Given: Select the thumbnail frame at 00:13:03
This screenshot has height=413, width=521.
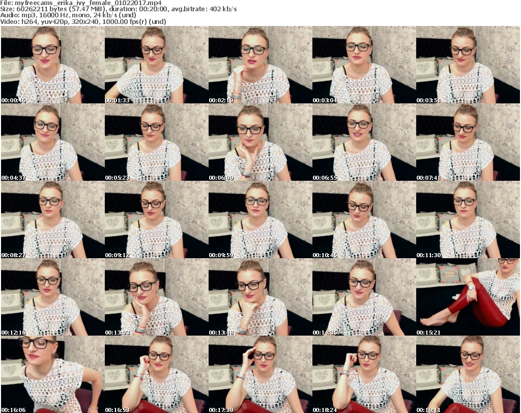Looking at the screenshot, I should pyautogui.click(x=157, y=297).
